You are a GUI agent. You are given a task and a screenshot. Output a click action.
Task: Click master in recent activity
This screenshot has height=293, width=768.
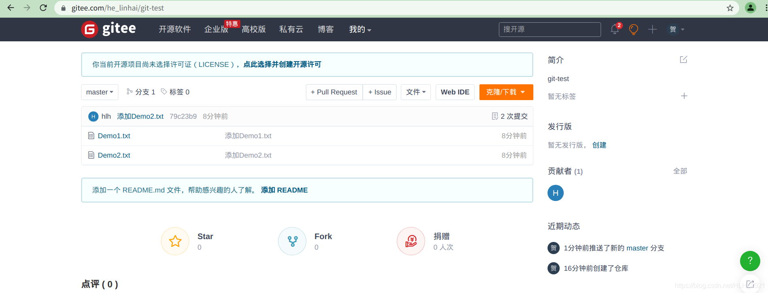[637, 248]
